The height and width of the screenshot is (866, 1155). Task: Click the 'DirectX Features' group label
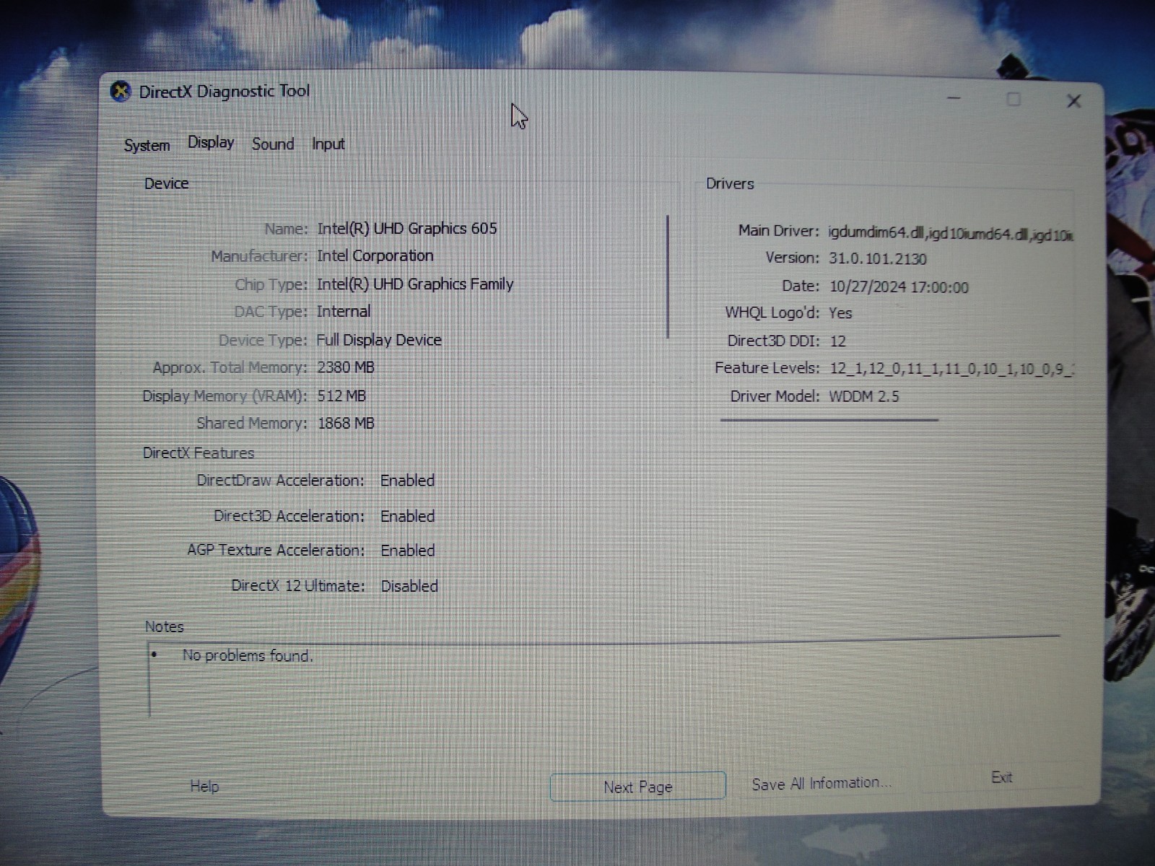coord(199,453)
